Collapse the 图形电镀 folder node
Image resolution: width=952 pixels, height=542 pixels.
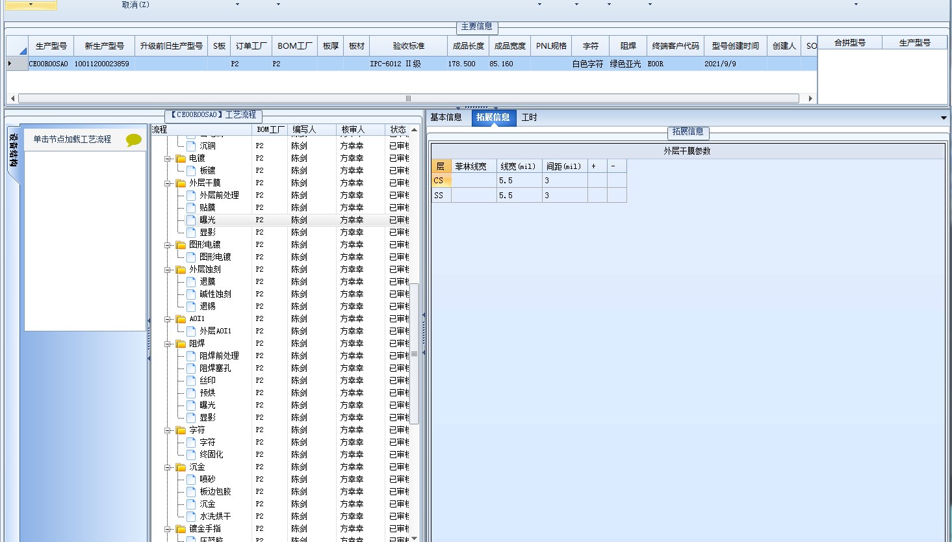[x=168, y=245]
